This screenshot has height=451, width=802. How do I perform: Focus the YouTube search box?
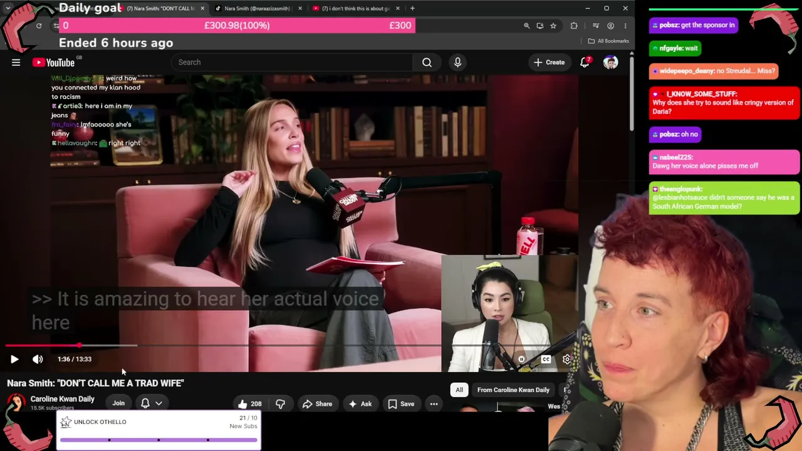tap(291, 62)
